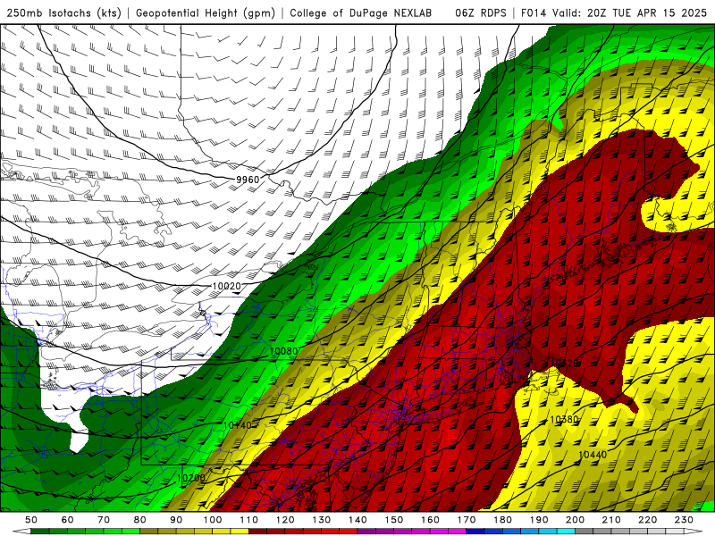The height and width of the screenshot is (536, 715).
Task: Click the 80 knot legend value
Action: (x=140, y=520)
